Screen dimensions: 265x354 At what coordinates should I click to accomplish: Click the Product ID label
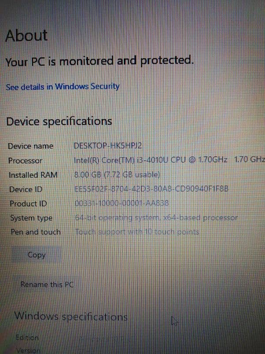(x=28, y=204)
